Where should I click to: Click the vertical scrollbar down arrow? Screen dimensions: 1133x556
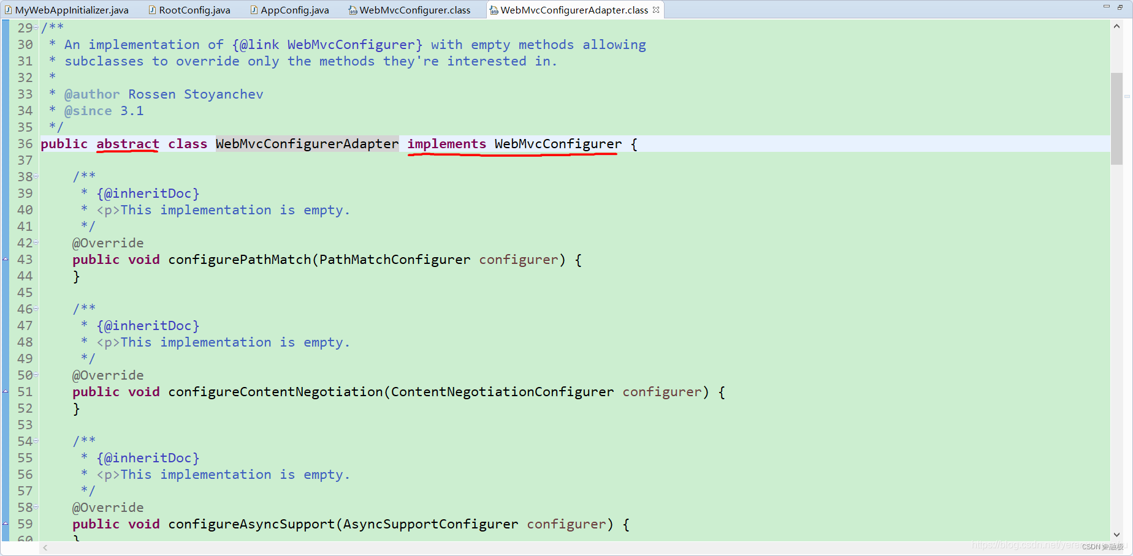pos(1116,535)
